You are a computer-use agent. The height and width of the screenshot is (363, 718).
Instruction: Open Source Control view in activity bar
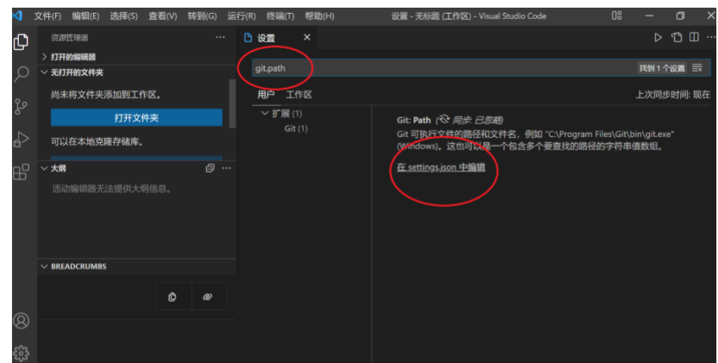[21, 107]
